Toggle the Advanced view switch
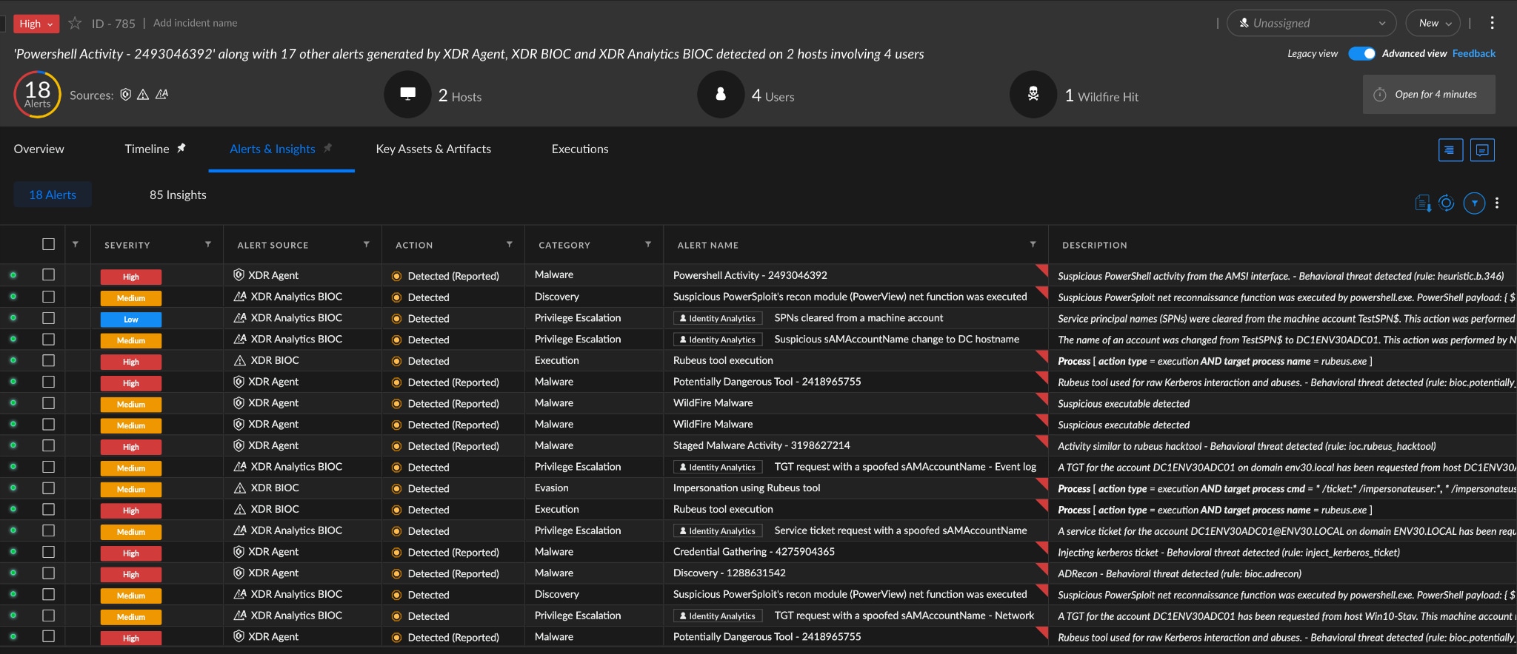The height and width of the screenshot is (654, 1517). pos(1361,53)
